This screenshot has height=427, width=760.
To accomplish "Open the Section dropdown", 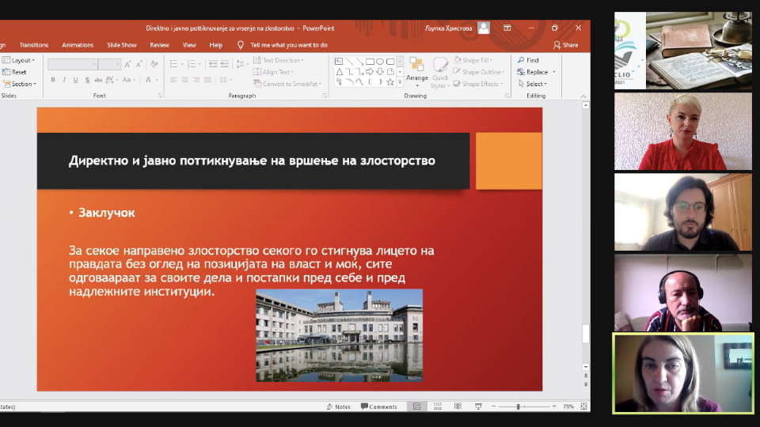I will (x=20, y=84).
